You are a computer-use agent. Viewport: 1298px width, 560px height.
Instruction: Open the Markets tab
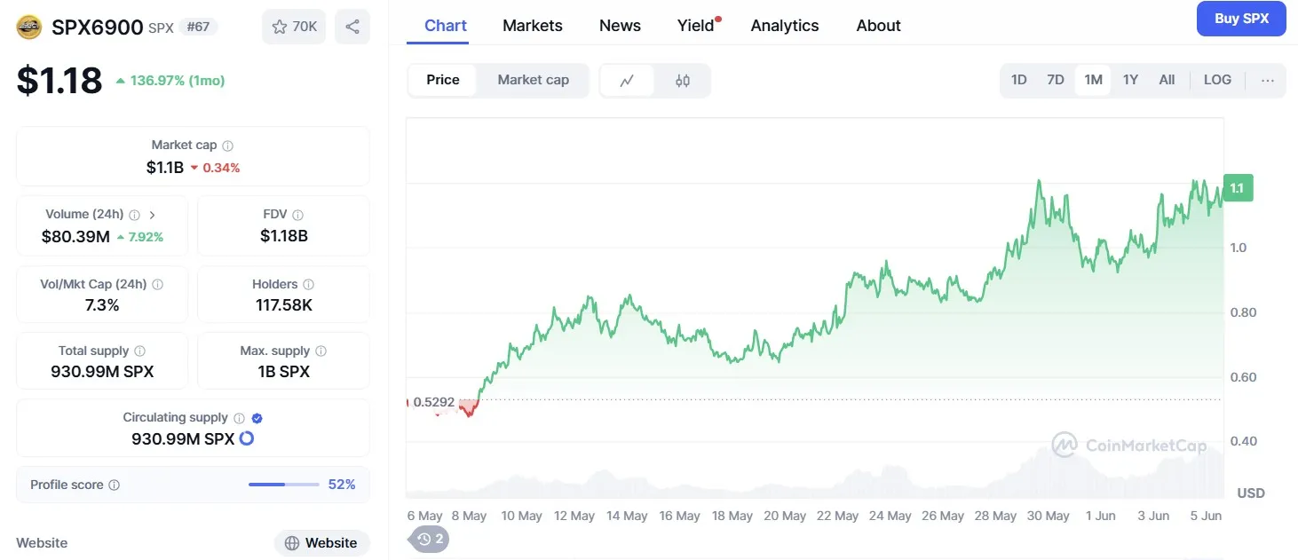pos(533,26)
